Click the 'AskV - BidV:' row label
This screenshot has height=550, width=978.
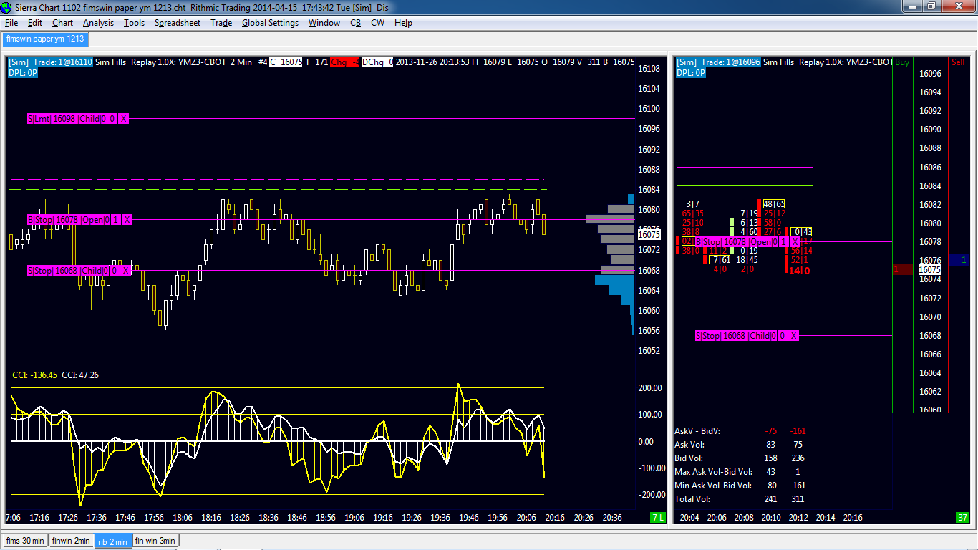point(697,431)
